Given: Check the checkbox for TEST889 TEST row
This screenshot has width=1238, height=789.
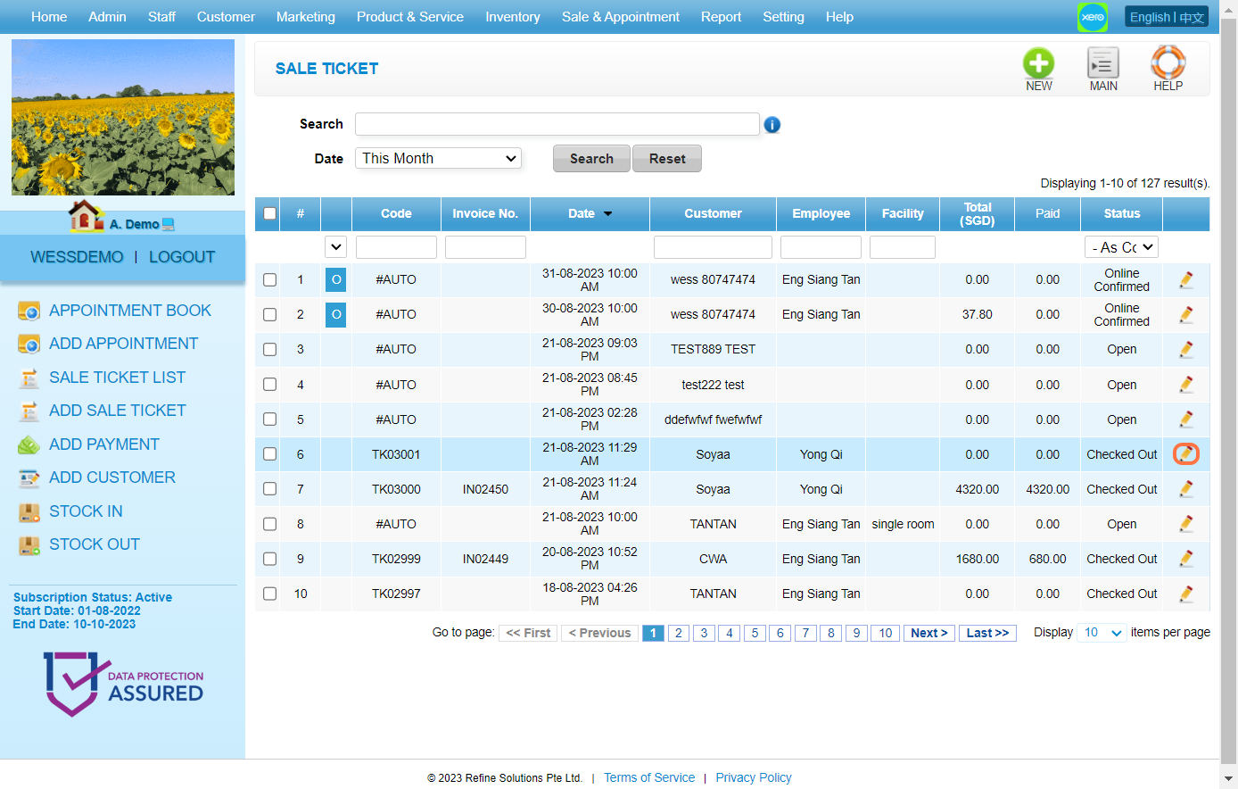Looking at the screenshot, I should (269, 349).
